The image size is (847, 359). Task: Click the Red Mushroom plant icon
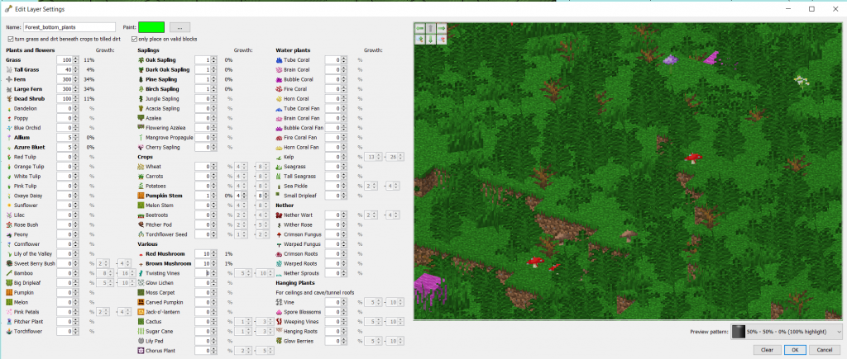(141, 253)
